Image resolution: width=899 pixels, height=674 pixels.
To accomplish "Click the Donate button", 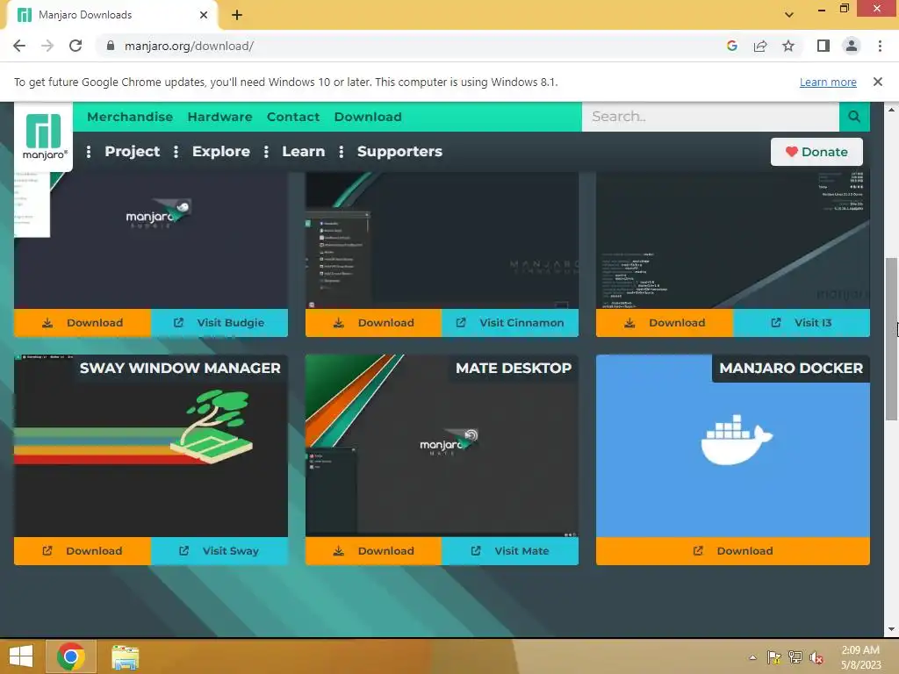I will point(816,152).
